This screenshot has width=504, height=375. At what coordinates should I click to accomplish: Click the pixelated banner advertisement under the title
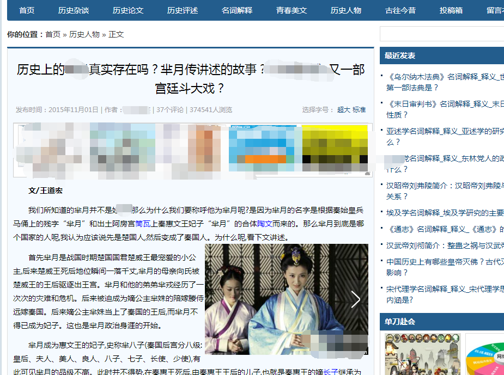click(193, 150)
